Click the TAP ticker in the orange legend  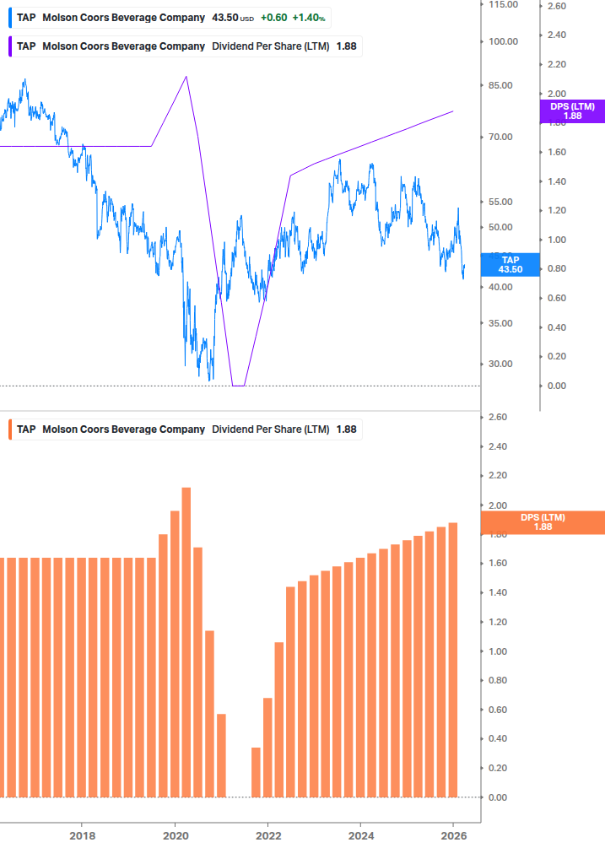coord(26,429)
